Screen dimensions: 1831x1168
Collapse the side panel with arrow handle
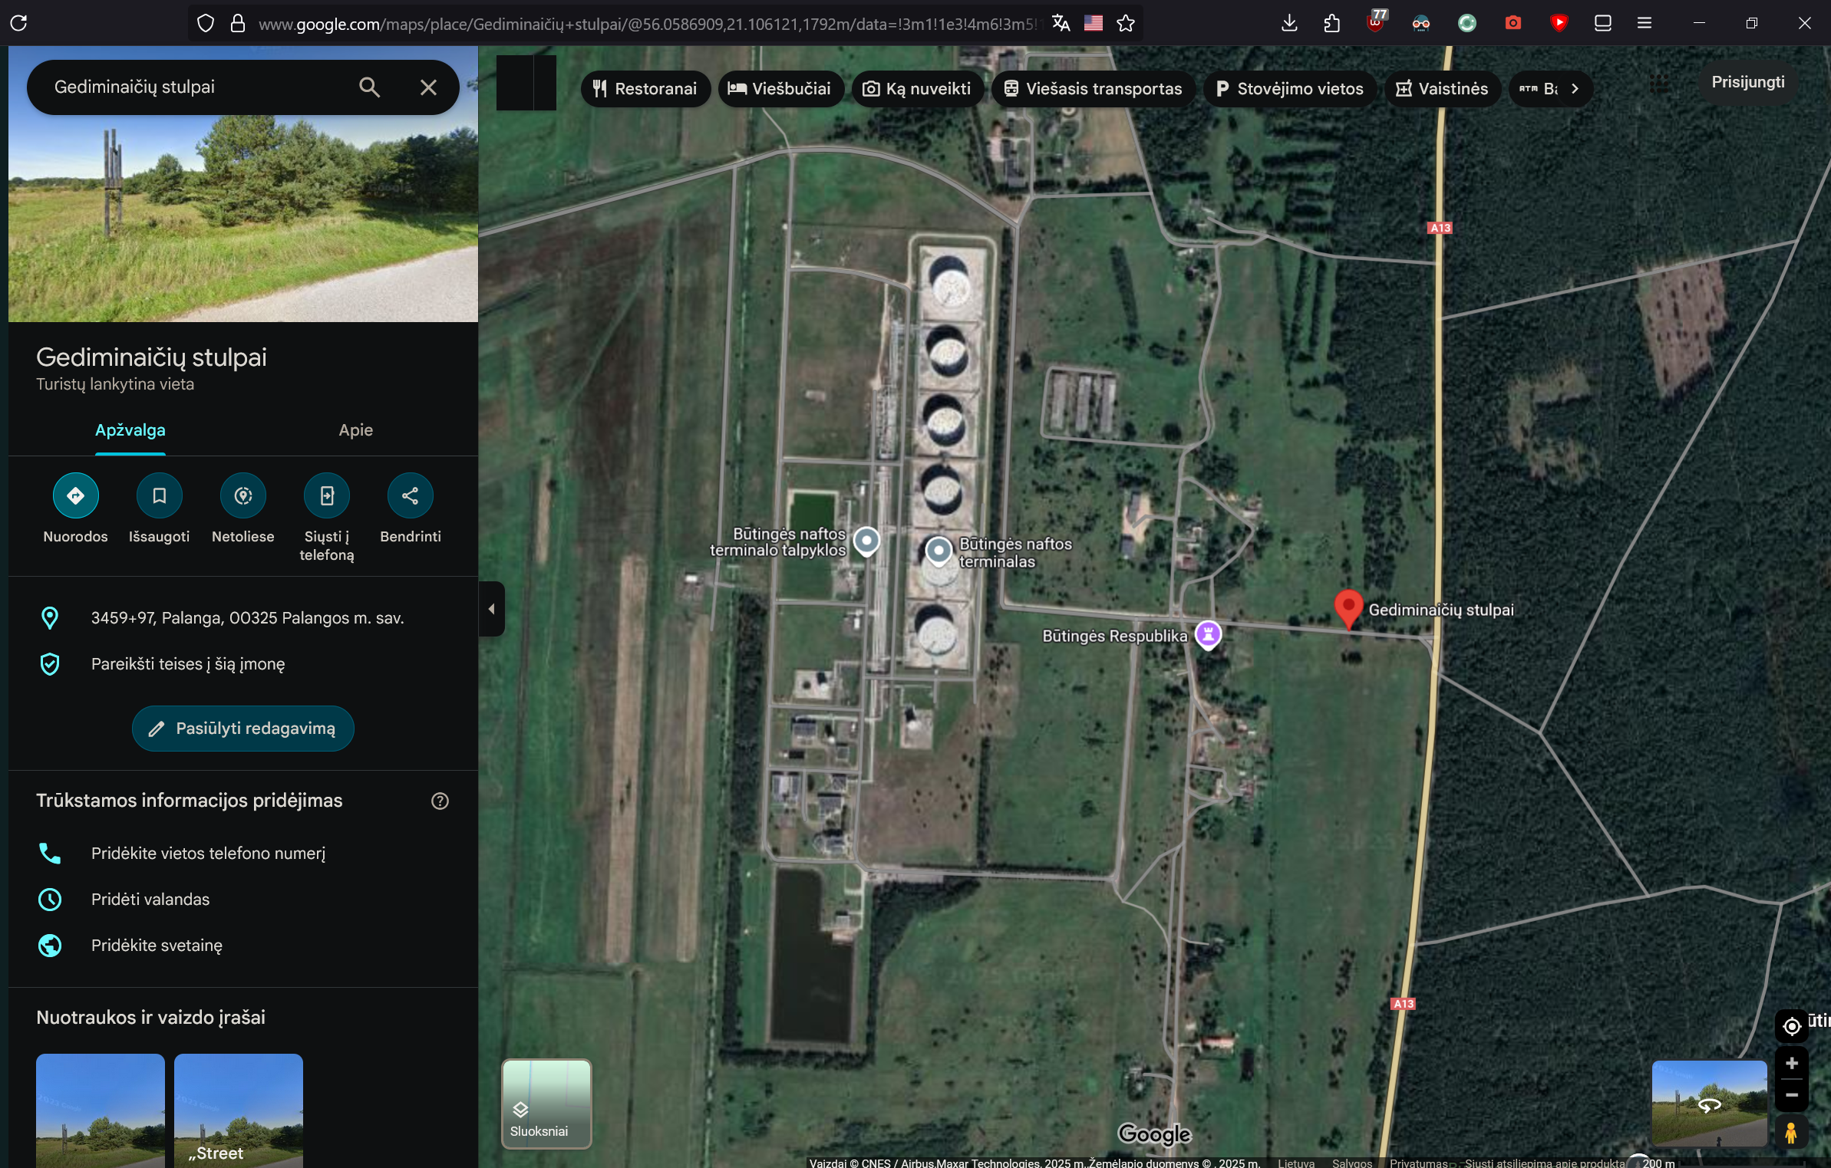pos(491,609)
